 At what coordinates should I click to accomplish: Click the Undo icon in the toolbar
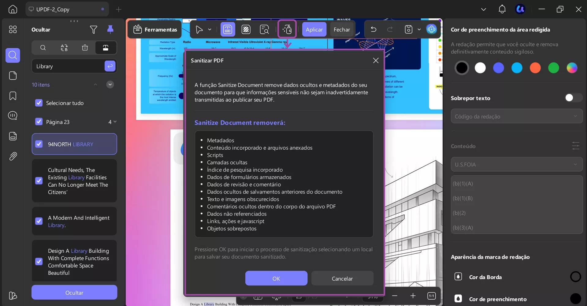(x=373, y=29)
